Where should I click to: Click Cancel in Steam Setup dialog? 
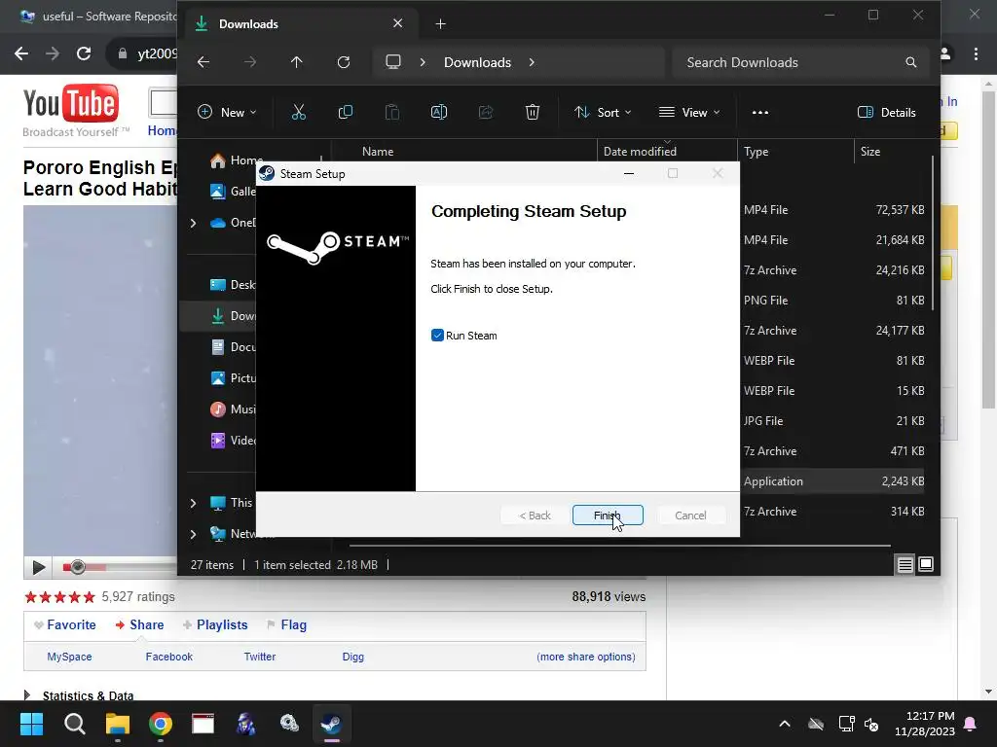[x=690, y=516]
